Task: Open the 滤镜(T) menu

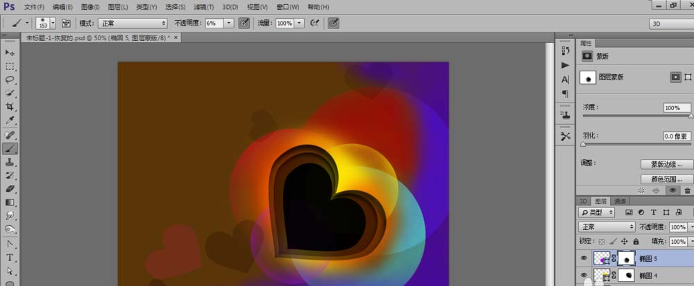Action: (x=203, y=7)
